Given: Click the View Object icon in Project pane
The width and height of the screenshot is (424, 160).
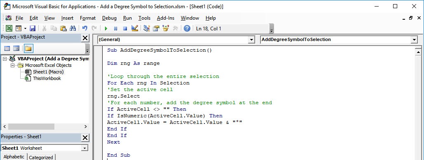Looking at the screenshot, I should tap(16, 48).
